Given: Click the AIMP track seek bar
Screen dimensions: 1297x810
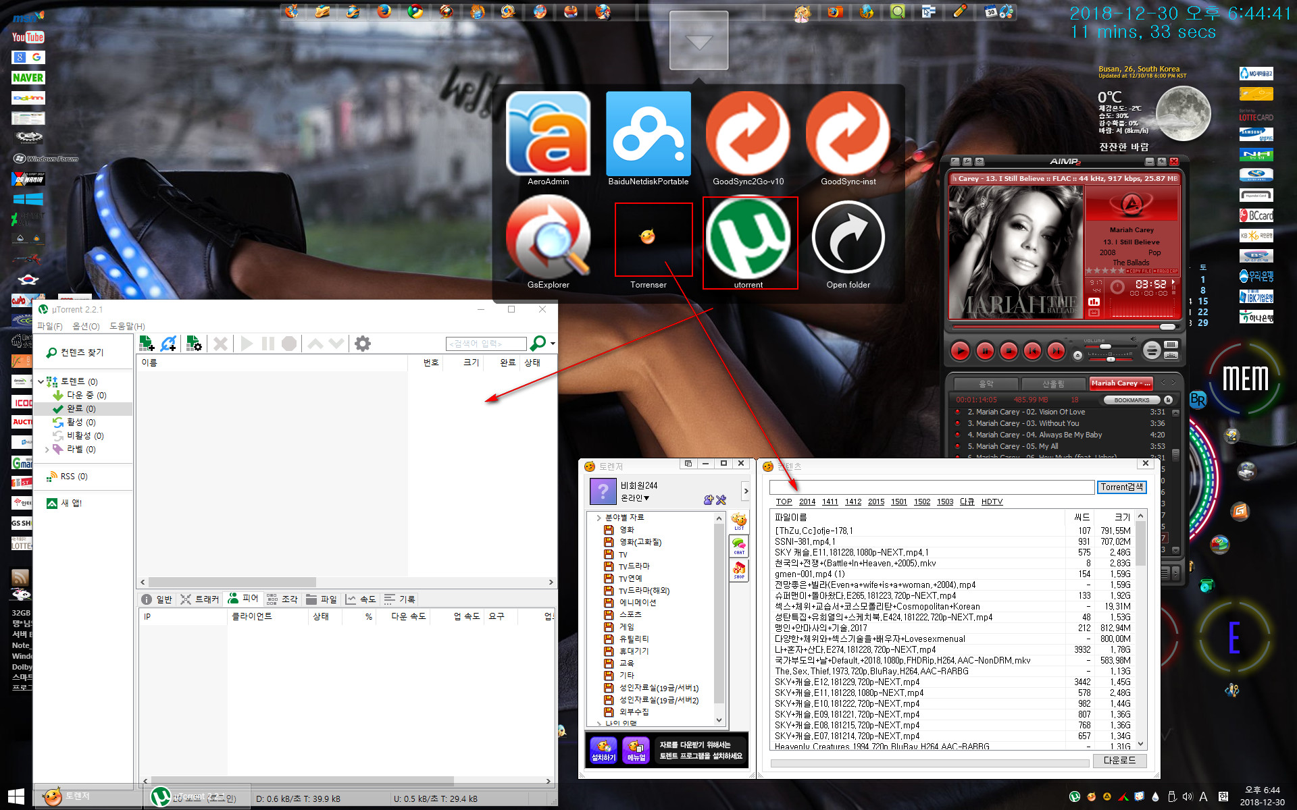Looking at the screenshot, I should tap(1065, 327).
